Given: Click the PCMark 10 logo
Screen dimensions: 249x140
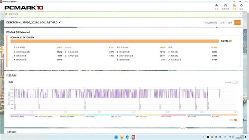Looking at the screenshot, I should (24, 7).
